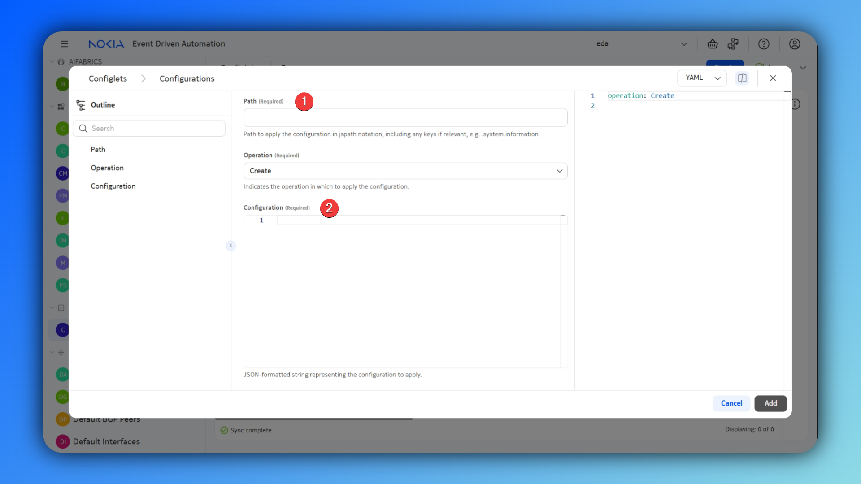Click the basket transactions icon

[713, 44]
